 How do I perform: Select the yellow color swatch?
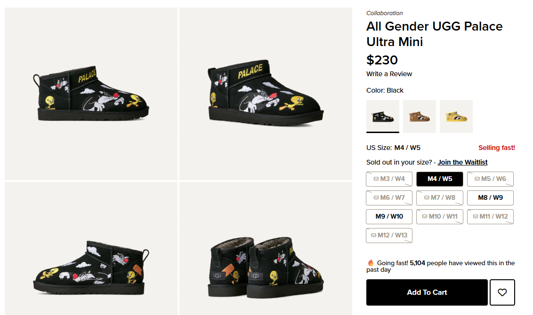pos(456,116)
